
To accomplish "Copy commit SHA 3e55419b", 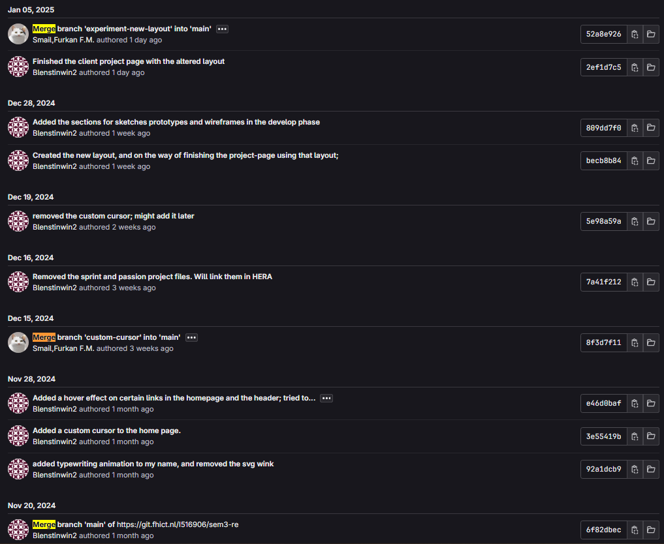I will 635,436.
